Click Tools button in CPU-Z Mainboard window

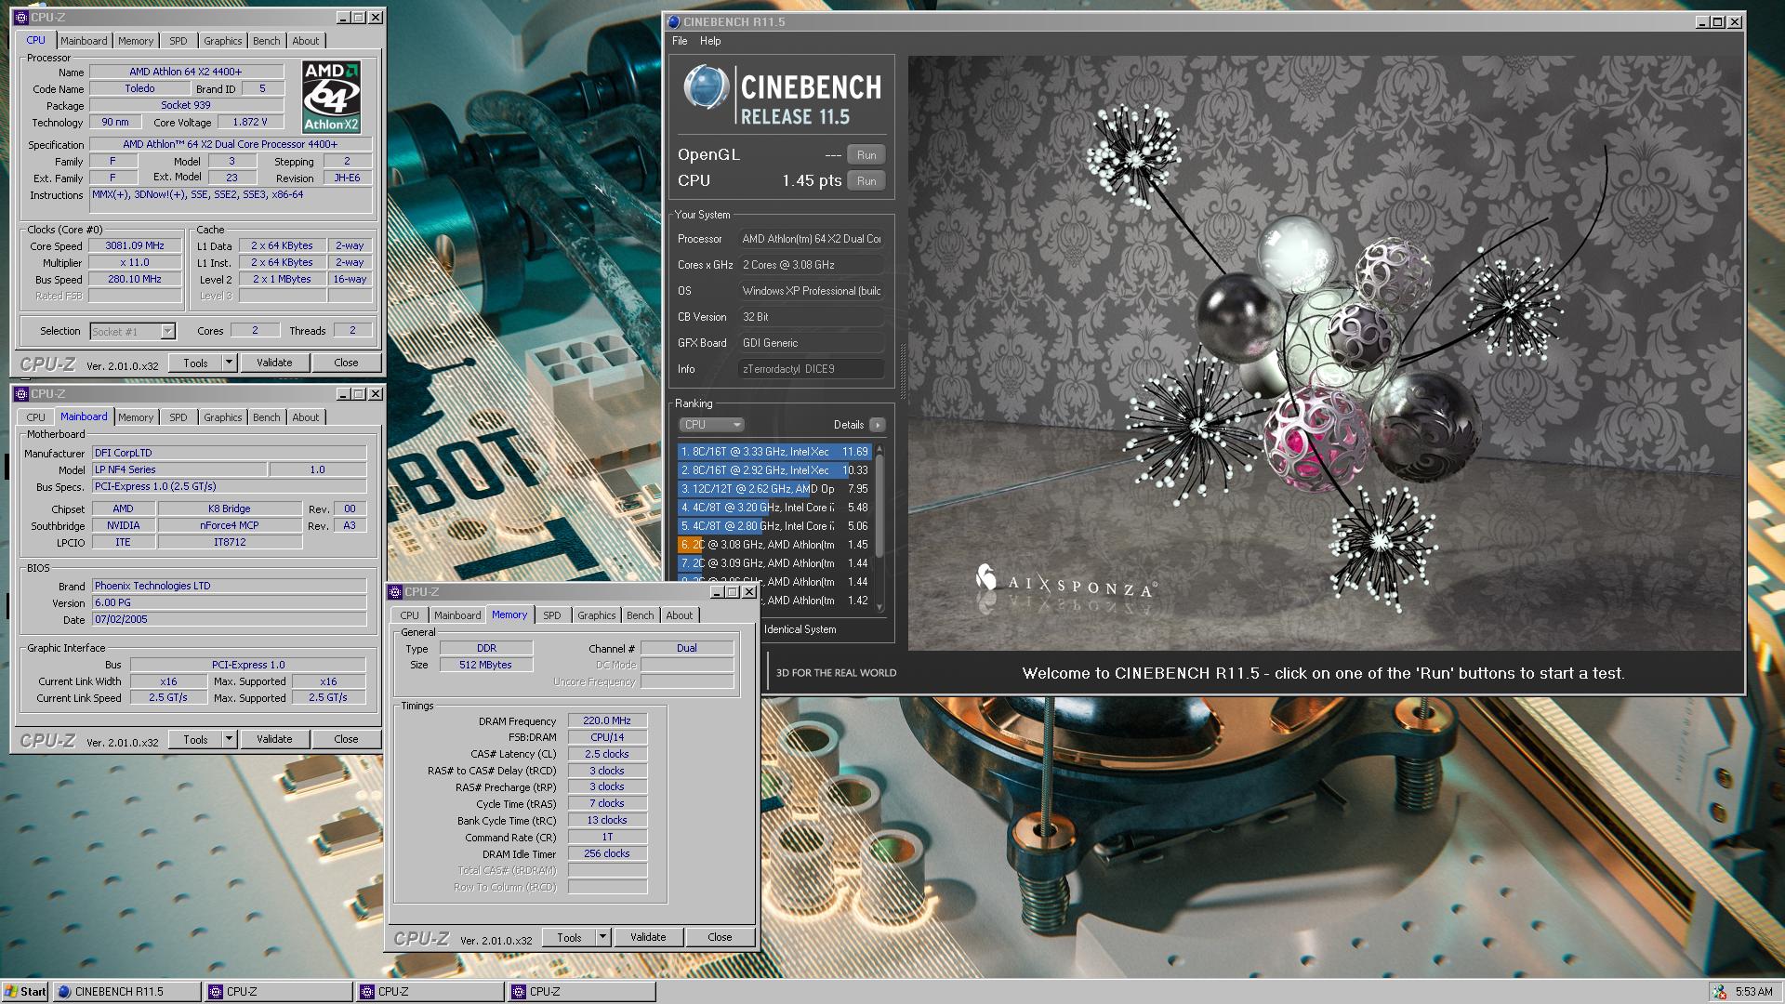pos(196,739)
